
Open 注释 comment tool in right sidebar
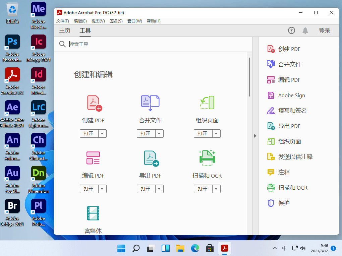[x=278, y=172]
